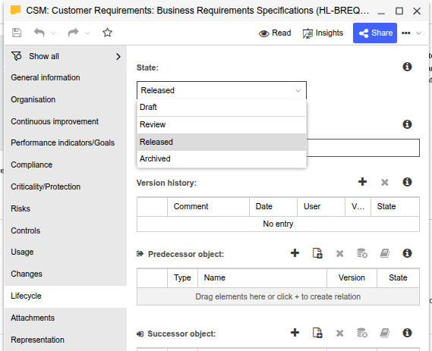Screen dimensions: 432x351
Task: Select the Lifecycle section
Action: tap(65, 296)
